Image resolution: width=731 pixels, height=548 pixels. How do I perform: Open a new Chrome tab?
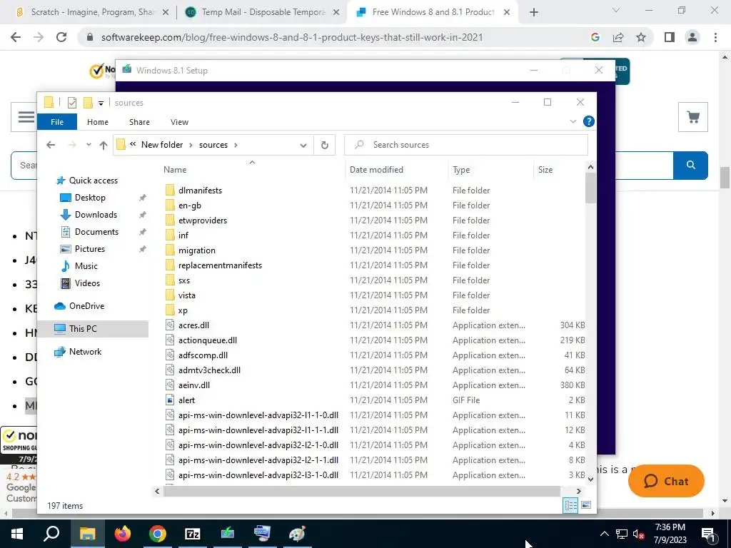pyautogui.click(x=534, y=12)
